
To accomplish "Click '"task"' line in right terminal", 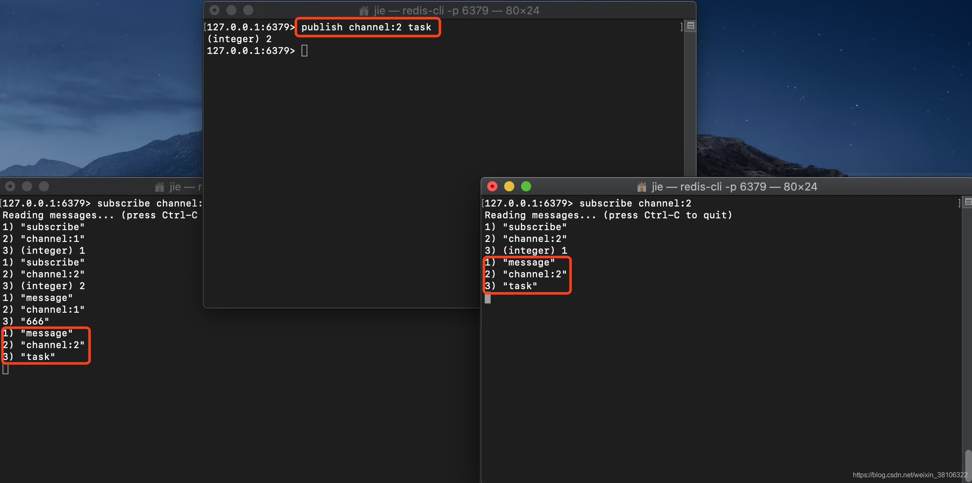I will (511, 286).
